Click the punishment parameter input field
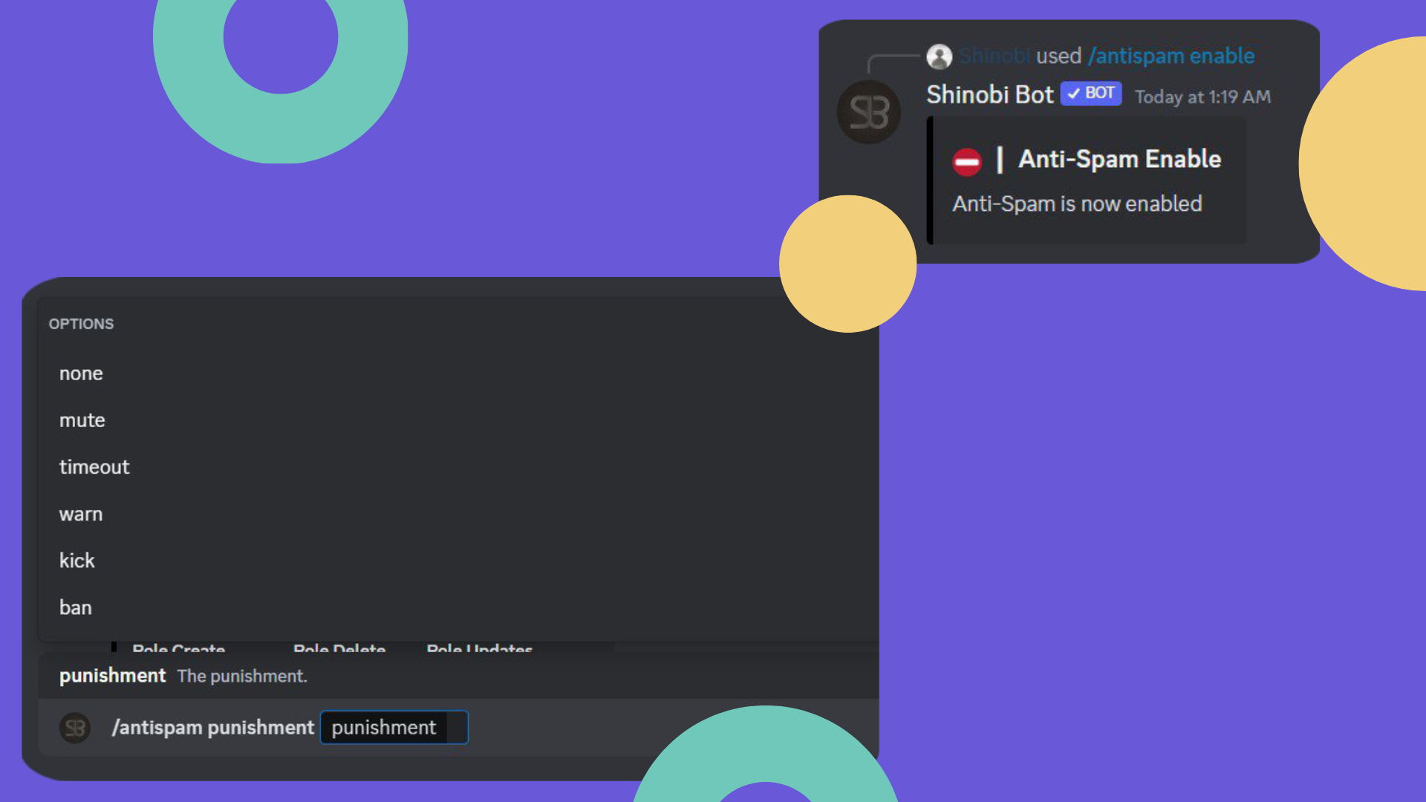Viewport: 1426px width, 802px height. pos(394,728)
